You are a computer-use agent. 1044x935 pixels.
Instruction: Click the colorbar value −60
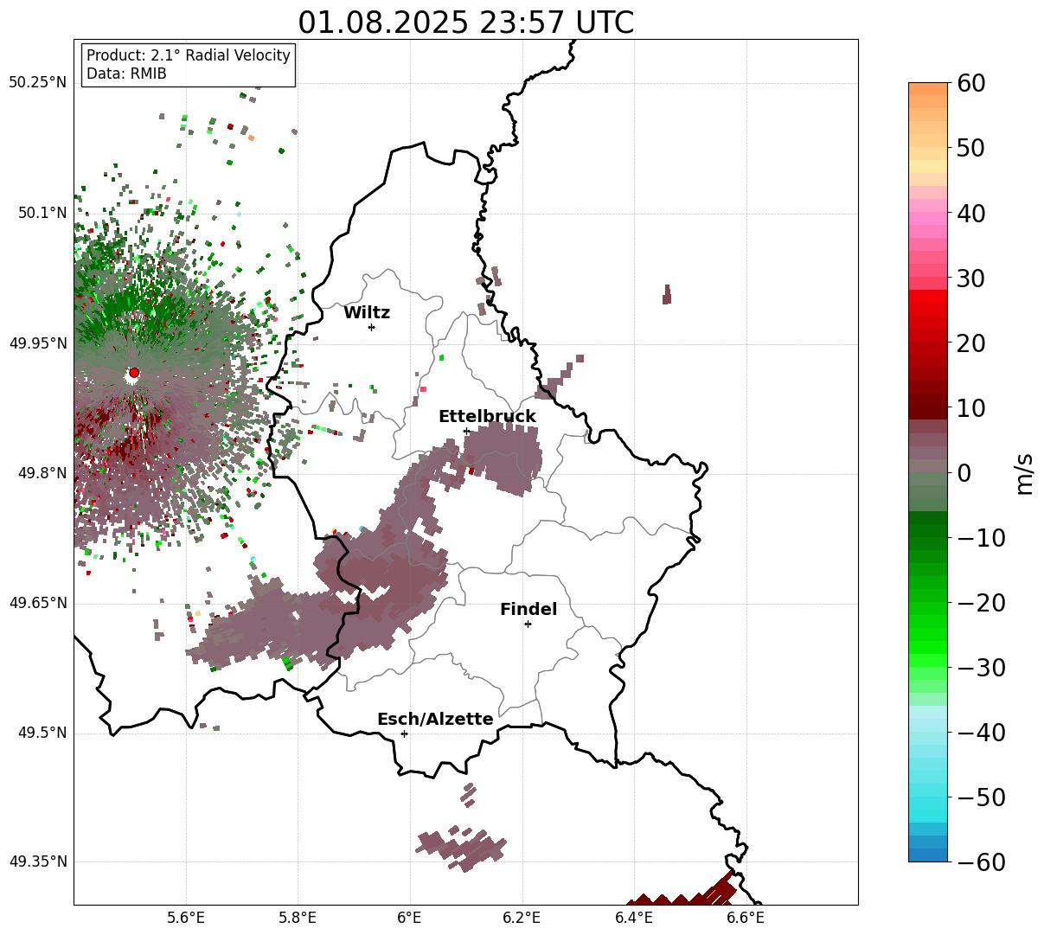point(981,862)
